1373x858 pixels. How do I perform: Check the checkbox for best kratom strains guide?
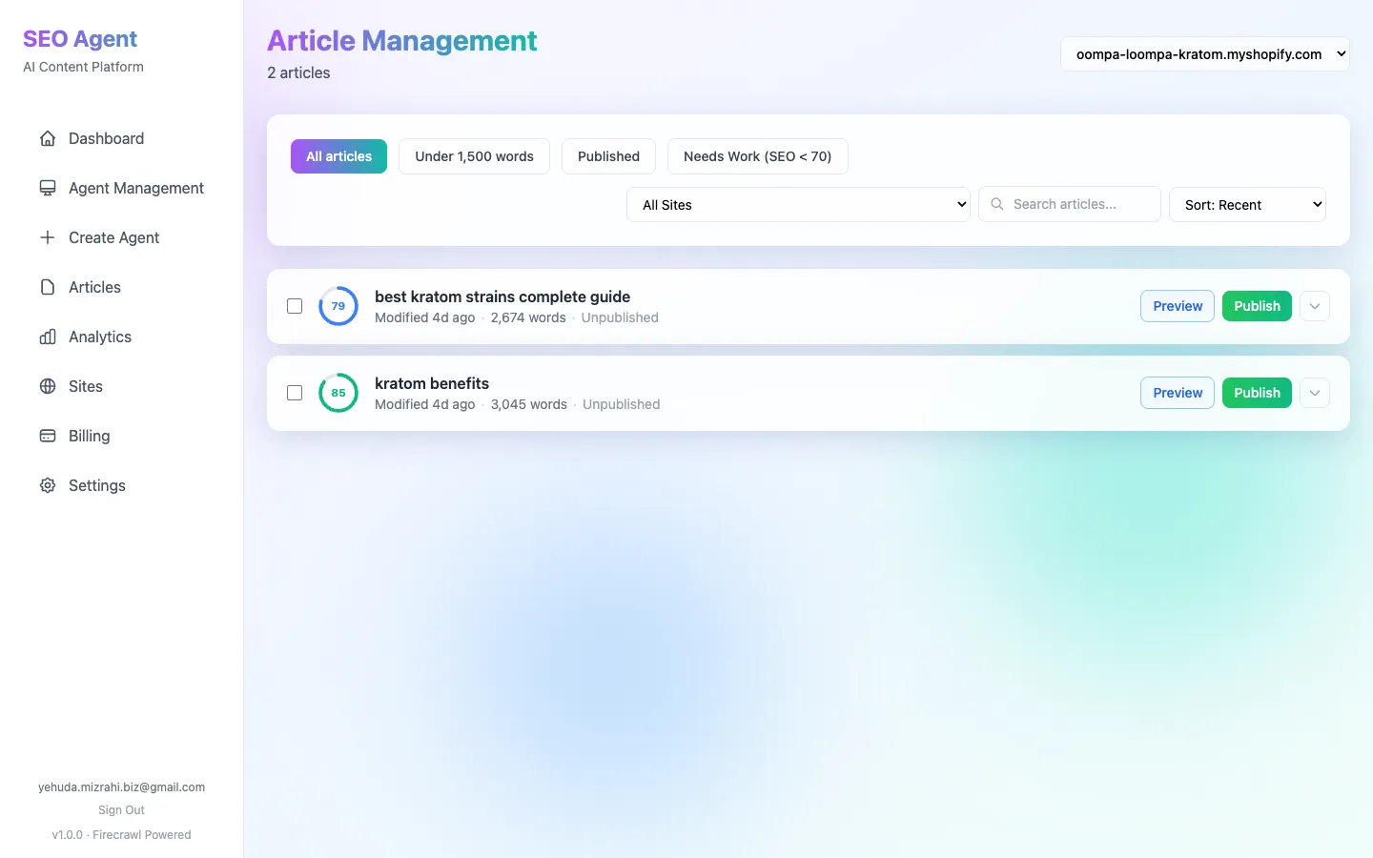click(294, 306)
